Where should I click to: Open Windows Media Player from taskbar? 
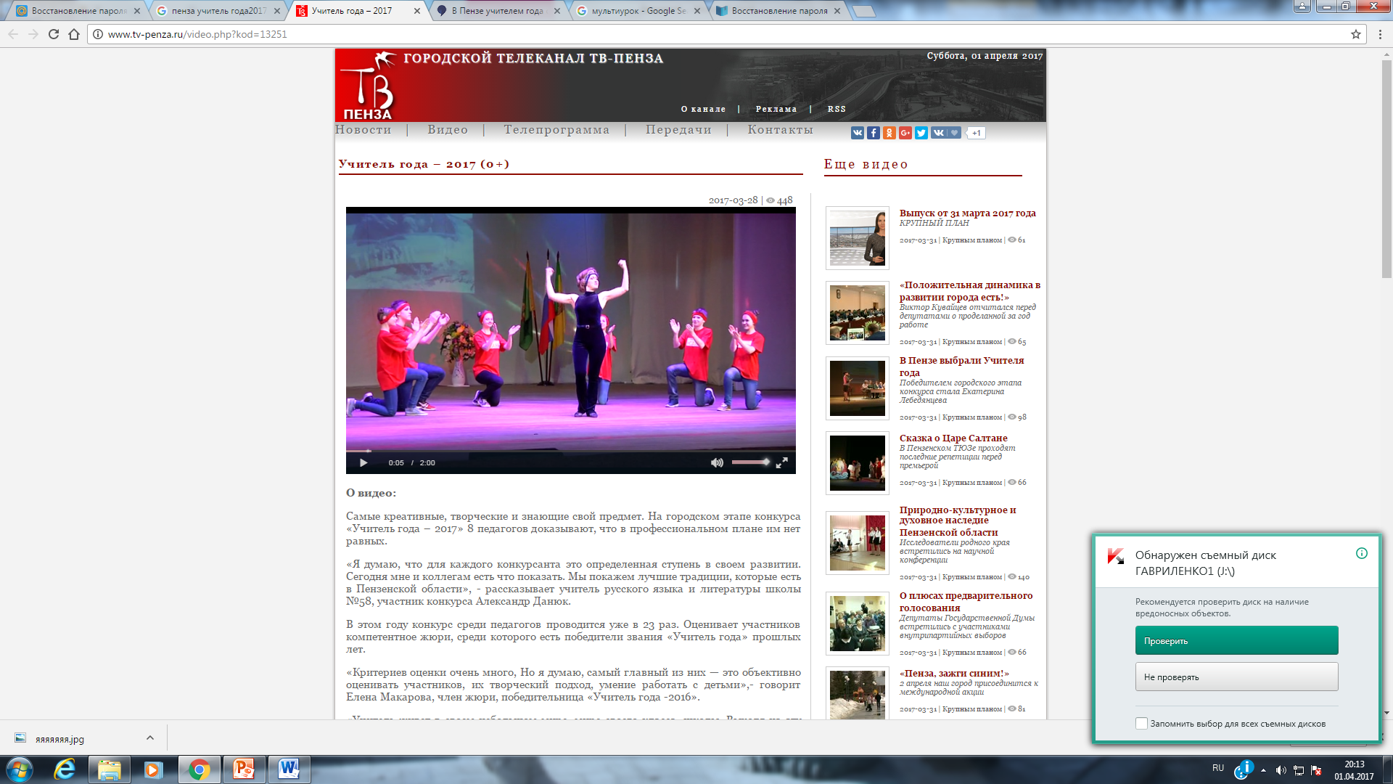pyautogui.click(x=153, y=769)
